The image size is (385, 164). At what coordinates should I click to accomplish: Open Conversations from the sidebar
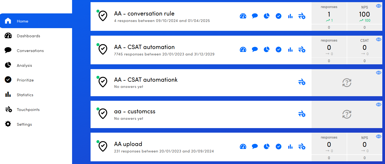point(30,51)
